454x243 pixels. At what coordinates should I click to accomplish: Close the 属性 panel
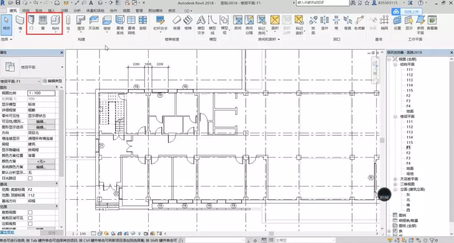tap(61, 53)
